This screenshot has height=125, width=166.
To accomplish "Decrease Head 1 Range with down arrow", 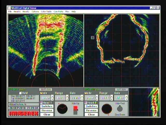I will pos(67,99).
